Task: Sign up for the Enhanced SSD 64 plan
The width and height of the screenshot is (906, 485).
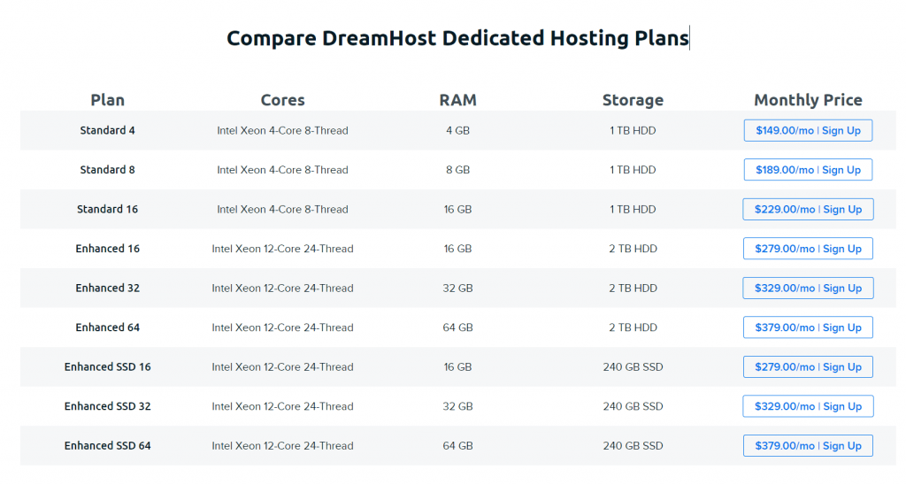Action: pos(808,446)
